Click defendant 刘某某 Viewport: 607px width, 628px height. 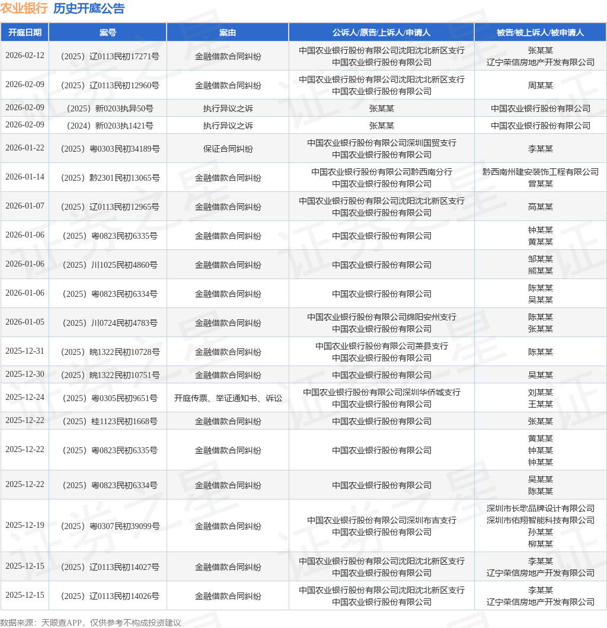(540, 392)
